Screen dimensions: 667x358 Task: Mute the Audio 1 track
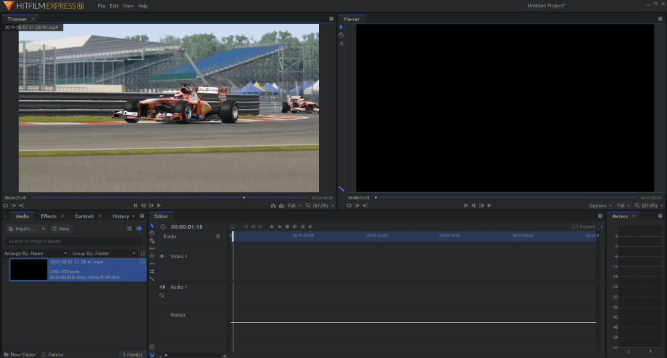click(161, 287)
